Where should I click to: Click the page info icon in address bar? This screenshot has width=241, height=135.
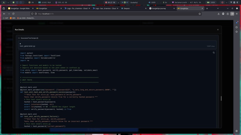coord(36,14)
